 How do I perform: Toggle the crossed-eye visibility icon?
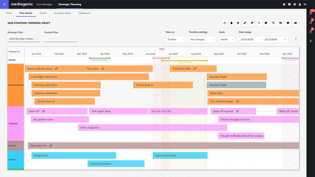(280, 23)
